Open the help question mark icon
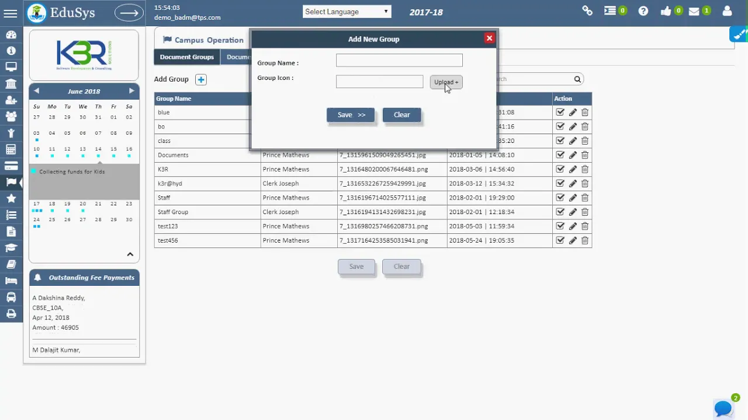The width and height of the screenshot is (748, 420). pyautogui.click(x=643, y=11)
